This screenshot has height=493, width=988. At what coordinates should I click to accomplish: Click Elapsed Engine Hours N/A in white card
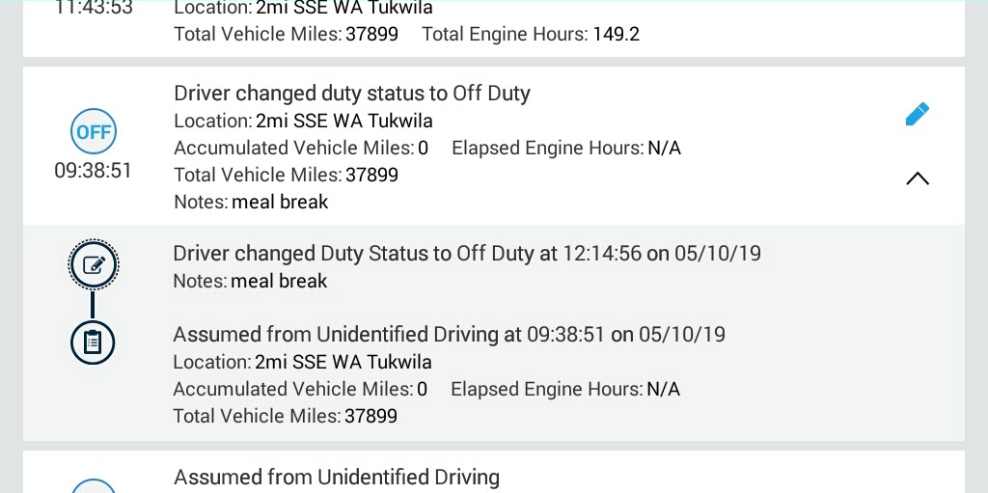(x=566, y=149)
